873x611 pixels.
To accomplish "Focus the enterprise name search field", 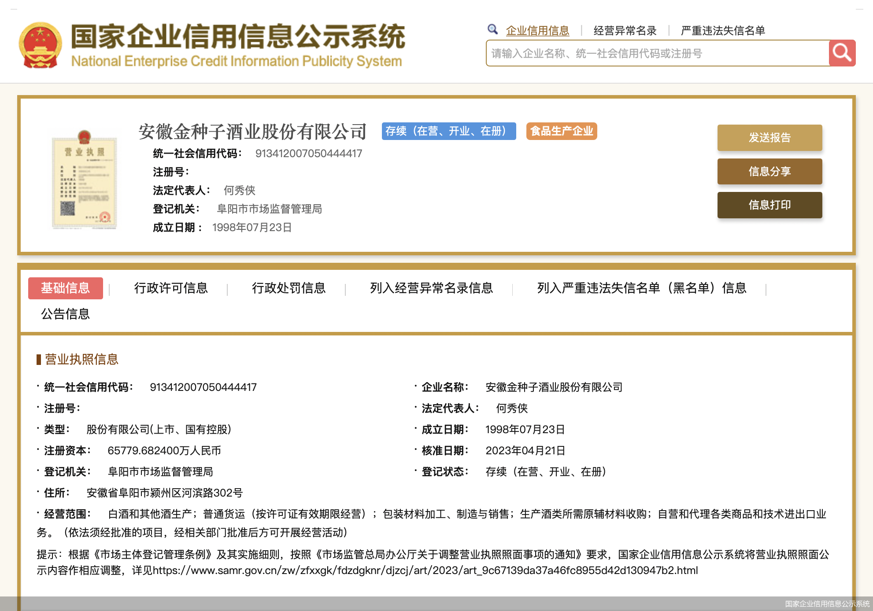I will coord(657,53).
